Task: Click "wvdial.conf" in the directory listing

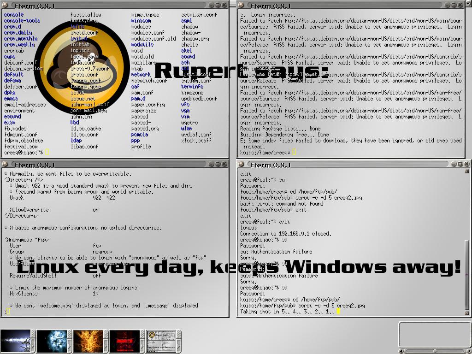Action: click(196, 135)
